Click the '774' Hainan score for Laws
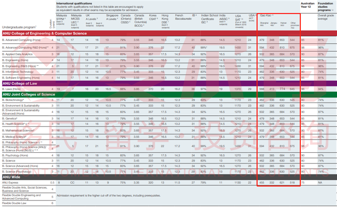The height and width of the screenshot is (207, 337). [282, 89]
